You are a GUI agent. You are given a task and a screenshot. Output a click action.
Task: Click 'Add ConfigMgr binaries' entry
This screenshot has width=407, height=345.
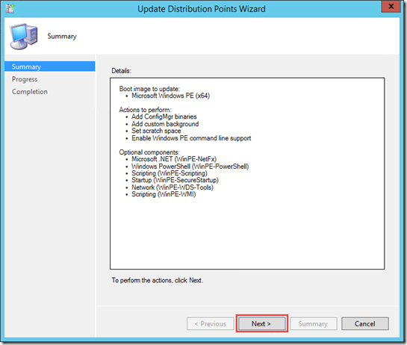coord(164,116)
